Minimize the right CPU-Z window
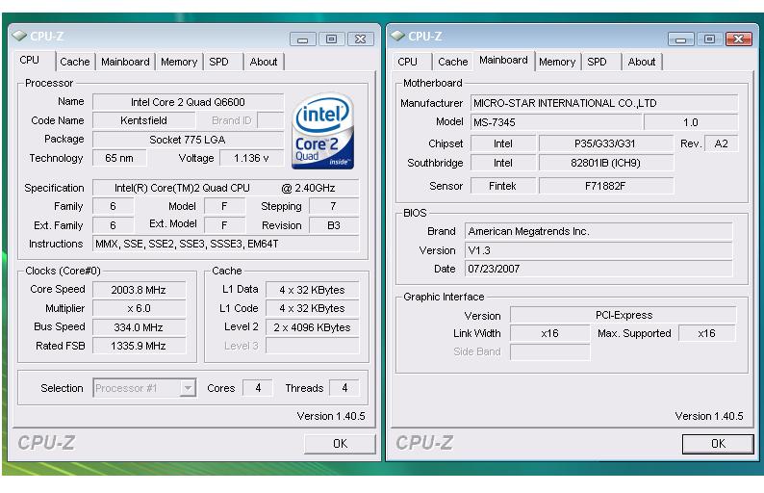Viewport: 764px width, 493px height. pos(680,39)
